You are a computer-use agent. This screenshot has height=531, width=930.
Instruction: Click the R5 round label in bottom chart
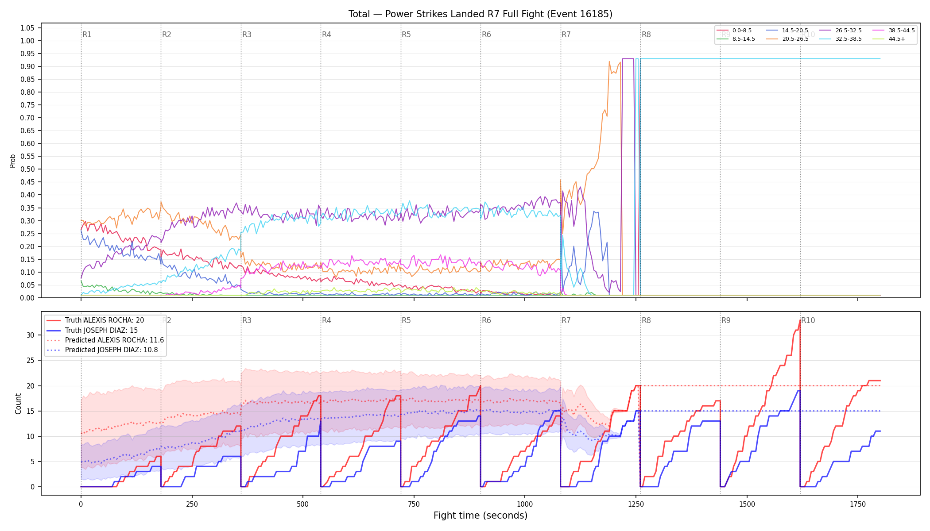click(x=406, y=320)
